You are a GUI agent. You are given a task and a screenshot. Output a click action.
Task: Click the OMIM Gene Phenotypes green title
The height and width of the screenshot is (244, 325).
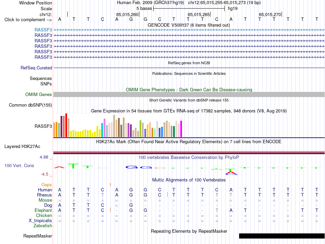[x=189, y=90]
